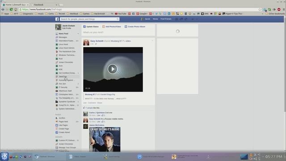Play the shared Mustang 97.7 video

pos(112,69)
